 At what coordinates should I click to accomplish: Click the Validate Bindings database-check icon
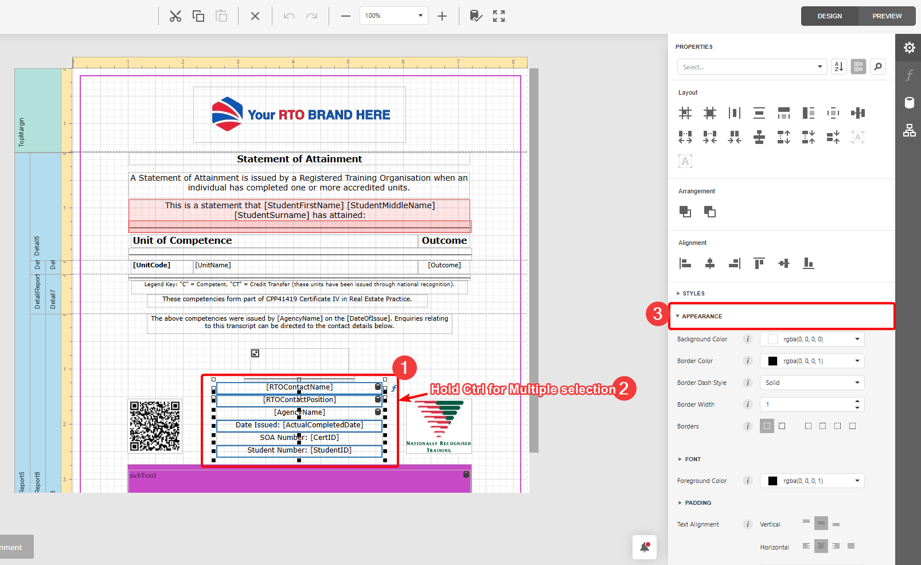tap(475, 16)
